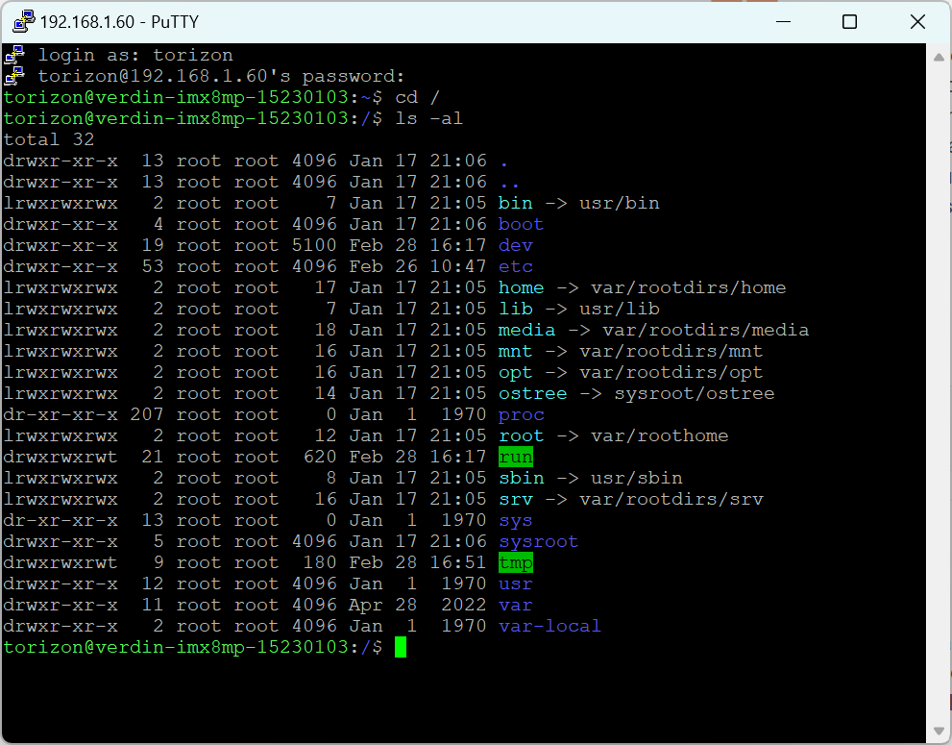The width and height of the screenshot is (952, 745).
Task: Click the "bin" symlink name
Action: point(516,203)
